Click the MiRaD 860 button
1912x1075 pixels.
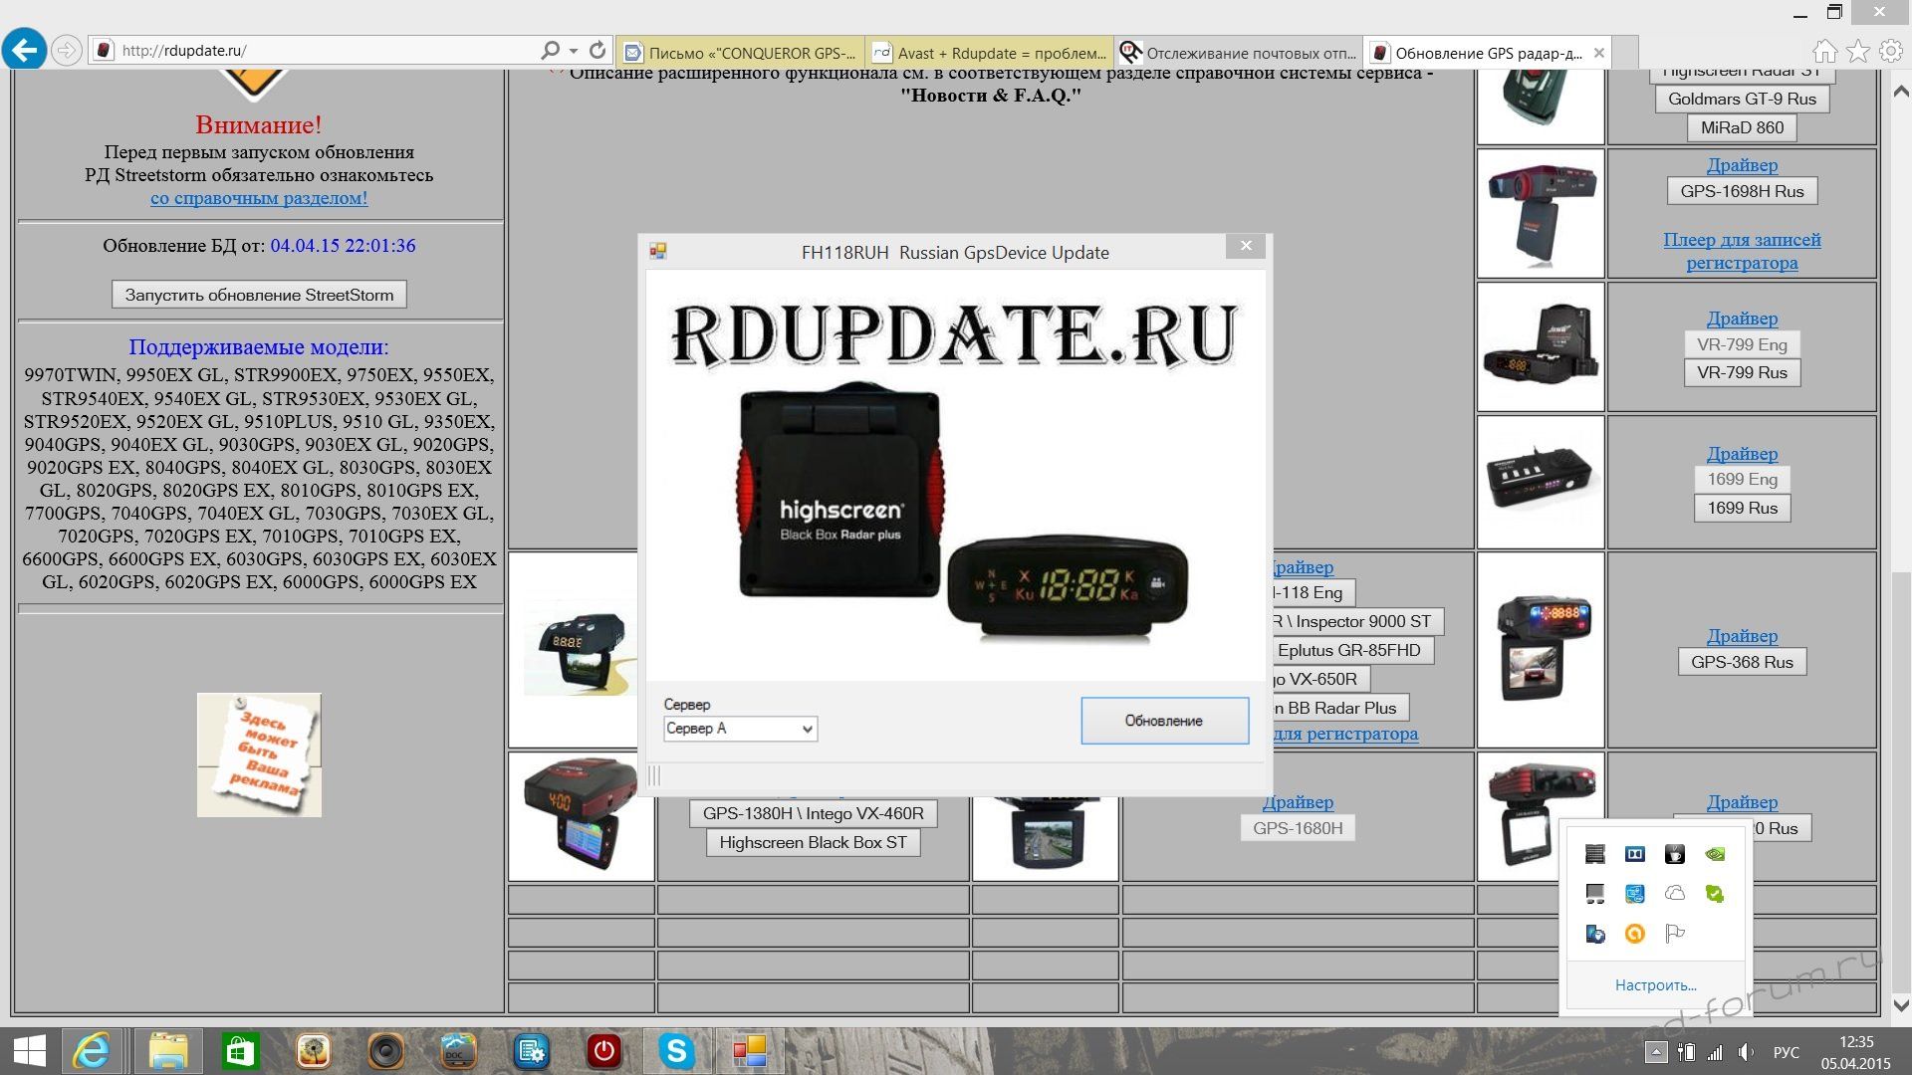pos(1742,127)
